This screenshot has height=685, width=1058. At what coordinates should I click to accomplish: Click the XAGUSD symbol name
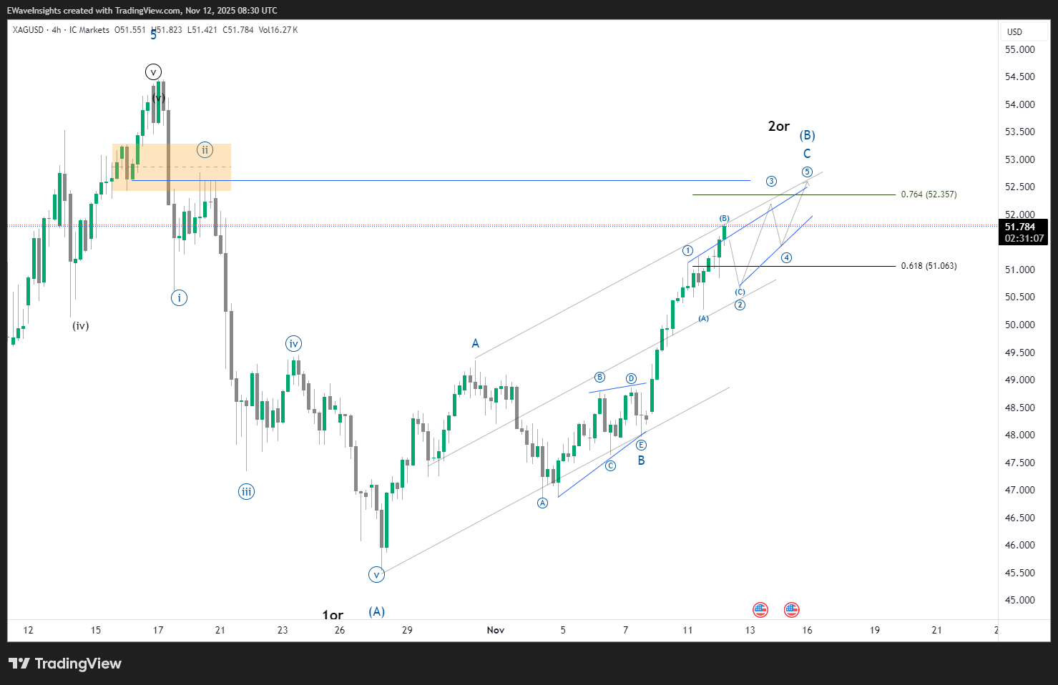click(x=27, y=30)
